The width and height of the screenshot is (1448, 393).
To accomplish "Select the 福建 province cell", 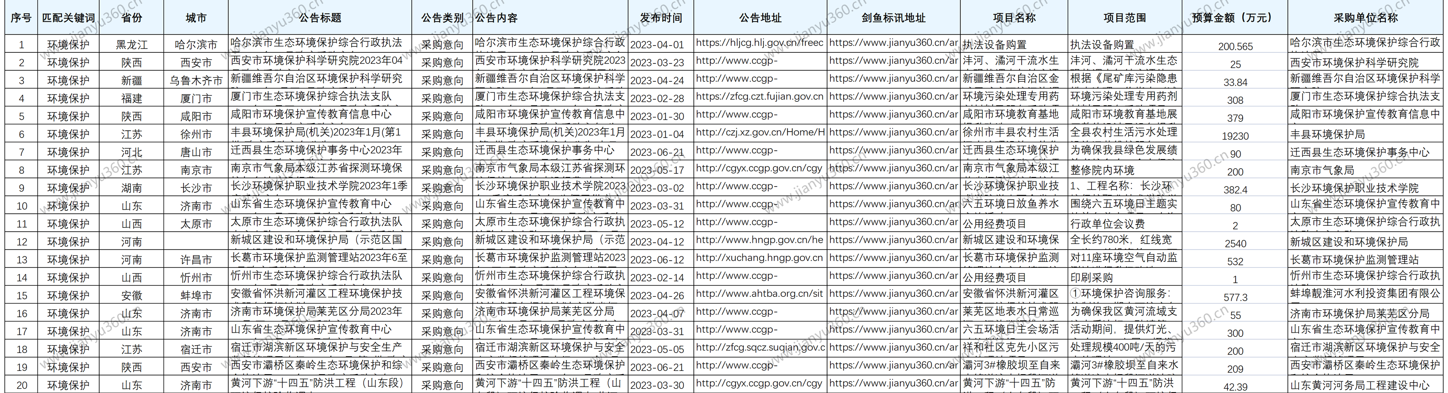I will tap(132, 99).
